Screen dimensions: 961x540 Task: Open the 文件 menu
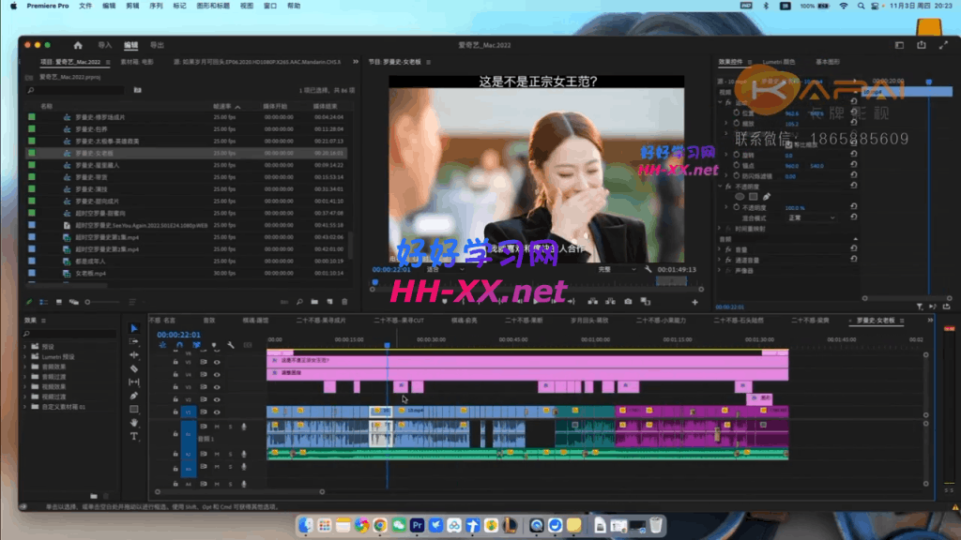pyautogui.click(x=85, y=7)
